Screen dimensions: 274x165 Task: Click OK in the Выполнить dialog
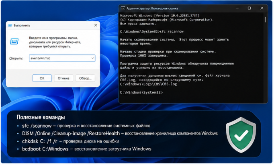click(x=42, y=78)
